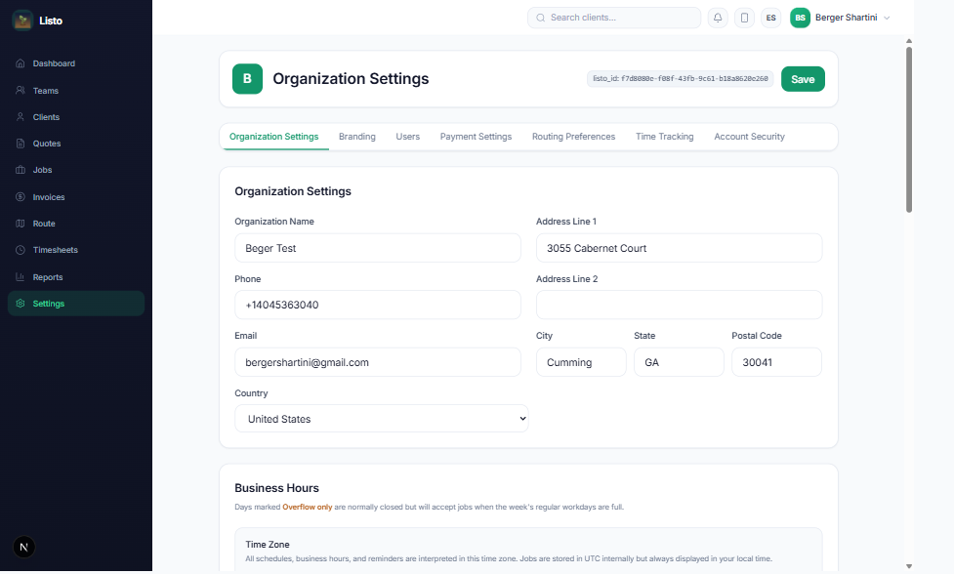Click the Invoices dollar icon
The width and height of the screenshot is (954, 574).
(x=21, y=197)
